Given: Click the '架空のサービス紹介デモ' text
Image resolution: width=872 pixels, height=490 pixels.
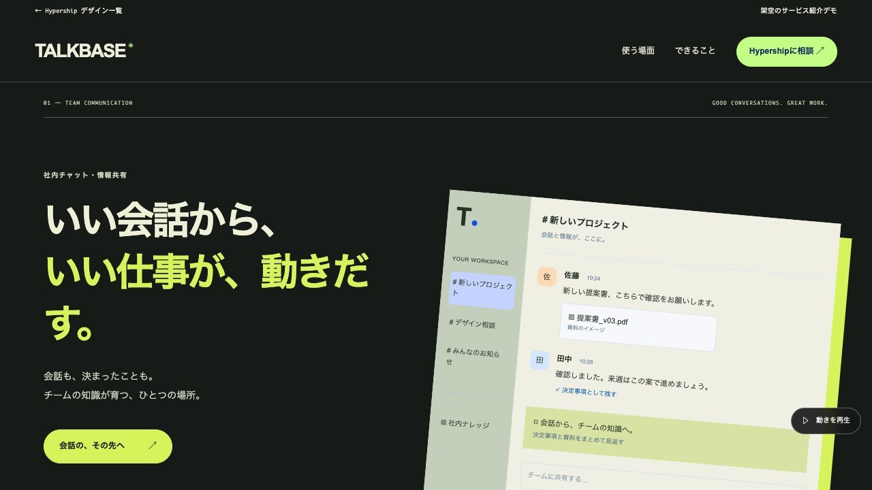Looking at the screenshot, I should (x=798, y=11).
